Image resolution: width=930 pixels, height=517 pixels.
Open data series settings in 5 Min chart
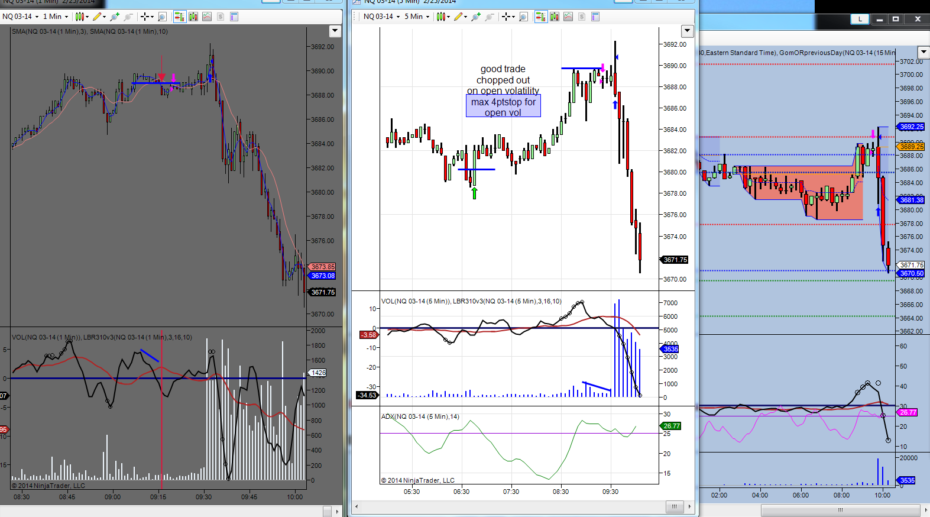(x=555, y=17)
